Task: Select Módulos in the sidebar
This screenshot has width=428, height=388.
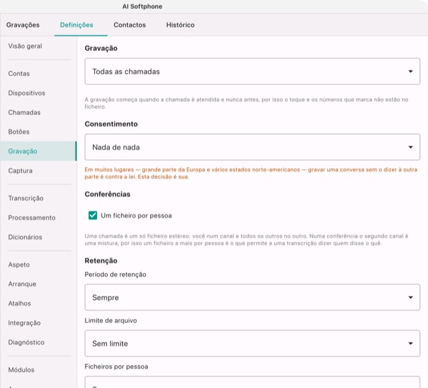Action: [x=39, y=370]
